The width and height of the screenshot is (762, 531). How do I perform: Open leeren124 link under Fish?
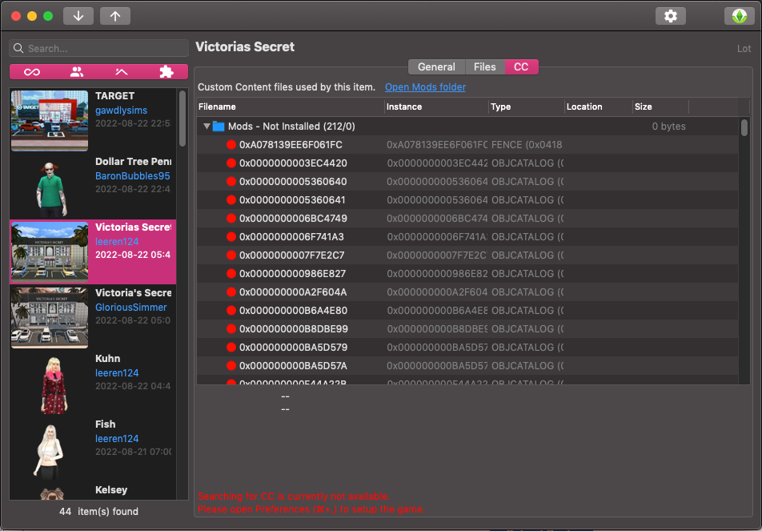[117, 439]
